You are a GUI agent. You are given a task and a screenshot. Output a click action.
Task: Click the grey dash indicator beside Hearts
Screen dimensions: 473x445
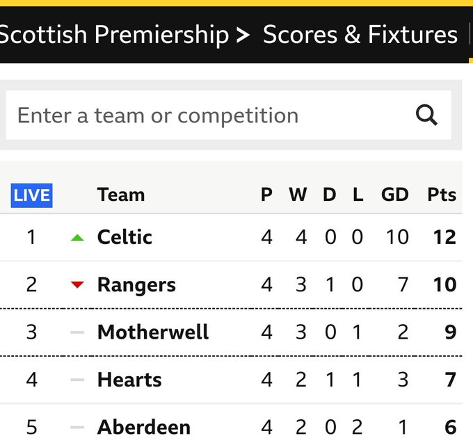77,380
